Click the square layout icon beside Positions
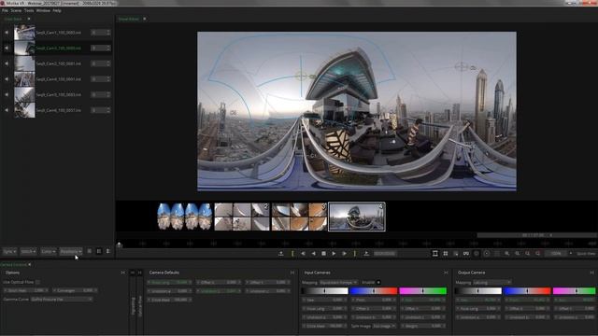 click(x=99, y=251)
